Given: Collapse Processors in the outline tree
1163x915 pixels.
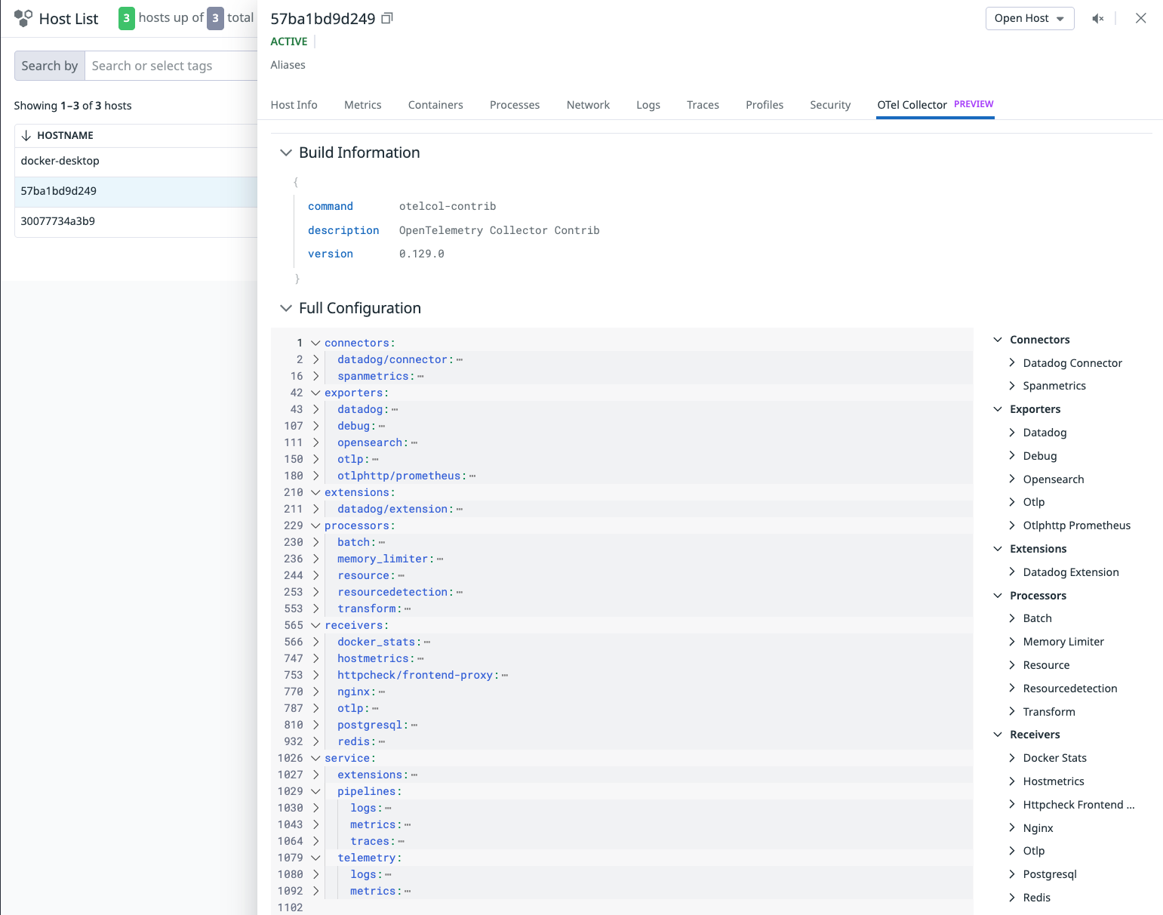Looking at the screenshot, I should [x=998, y=596].
